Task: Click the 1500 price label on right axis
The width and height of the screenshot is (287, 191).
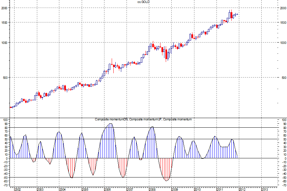Action: click(x=283, y=22)
